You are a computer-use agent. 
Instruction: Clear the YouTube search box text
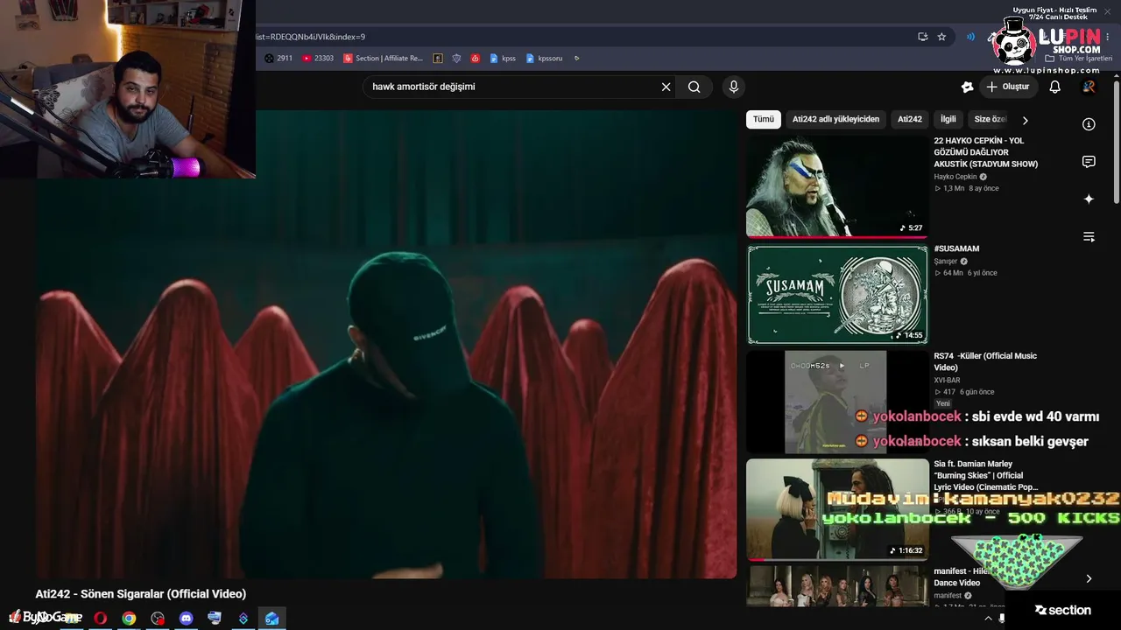coord(666,87)
